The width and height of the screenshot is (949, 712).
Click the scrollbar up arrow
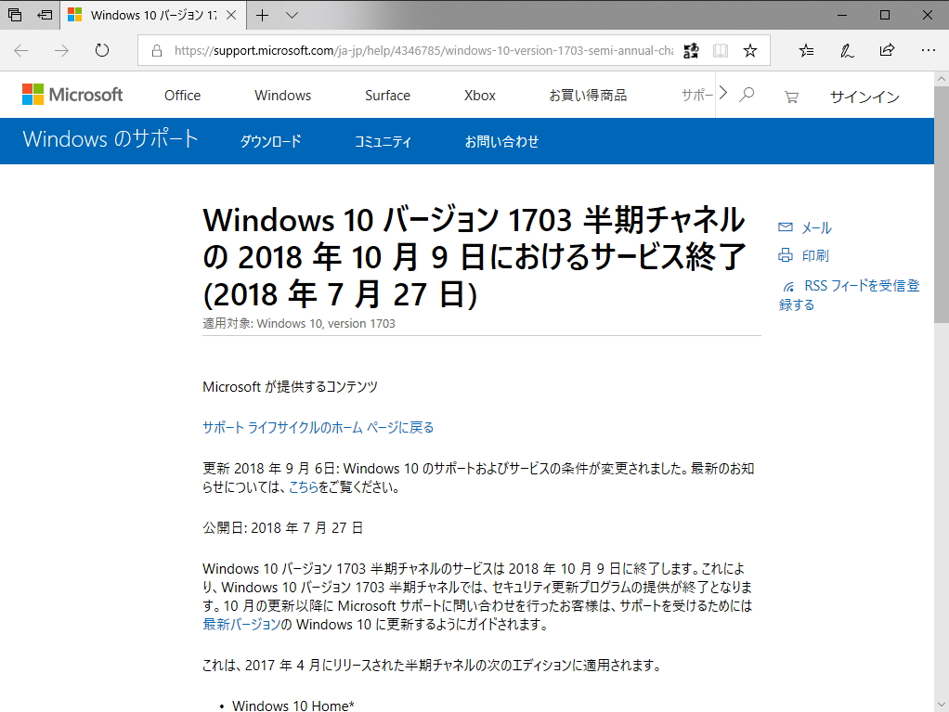pyautogui.click(x=942, y=79)
